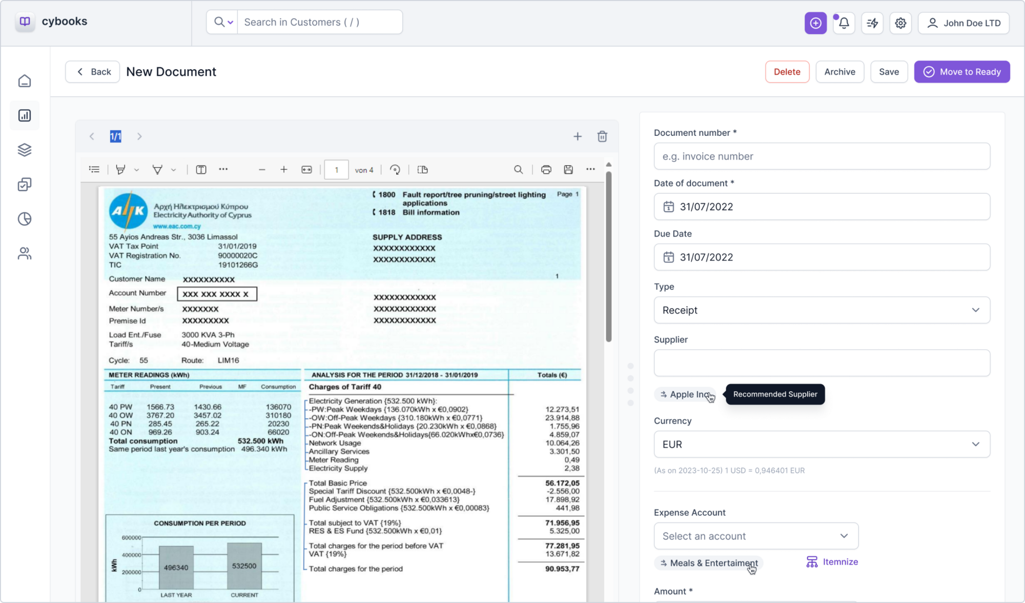
Task: Click the PDF viewer vertical scrollbar
Action: click(608, 256)
